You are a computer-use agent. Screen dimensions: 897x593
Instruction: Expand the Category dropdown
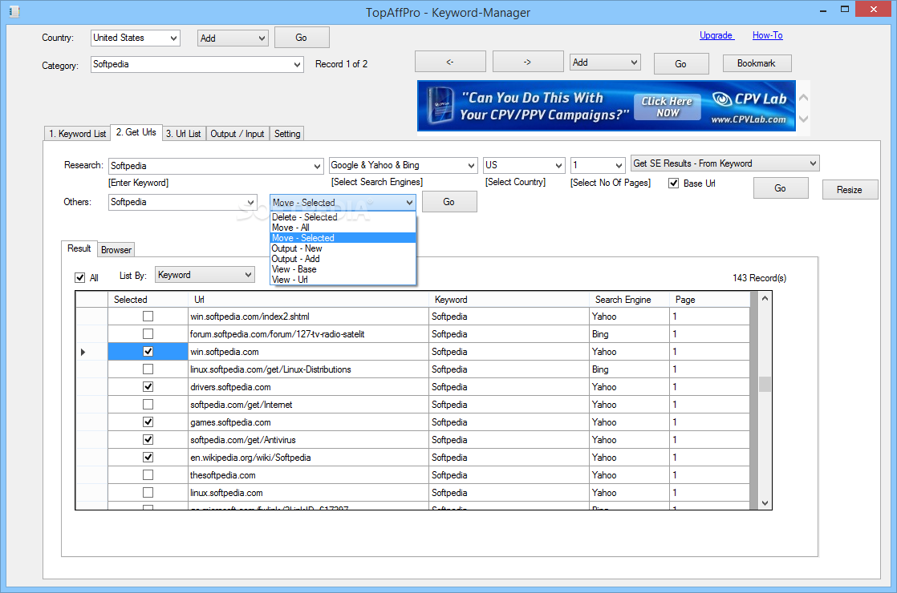pyautogui.click(x=197, y=65)
